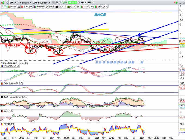Screen dimensions: 185x140
Task: Change timeframe via the 1 semana dropdown
Action: click(25, 2)
